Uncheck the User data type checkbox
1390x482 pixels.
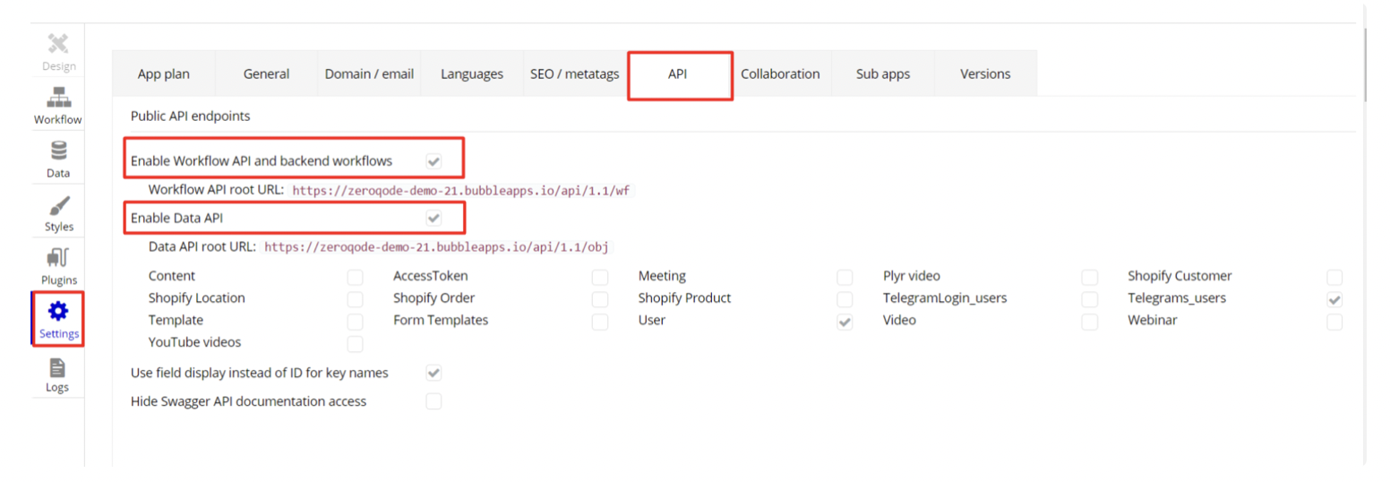click(845, 322)
